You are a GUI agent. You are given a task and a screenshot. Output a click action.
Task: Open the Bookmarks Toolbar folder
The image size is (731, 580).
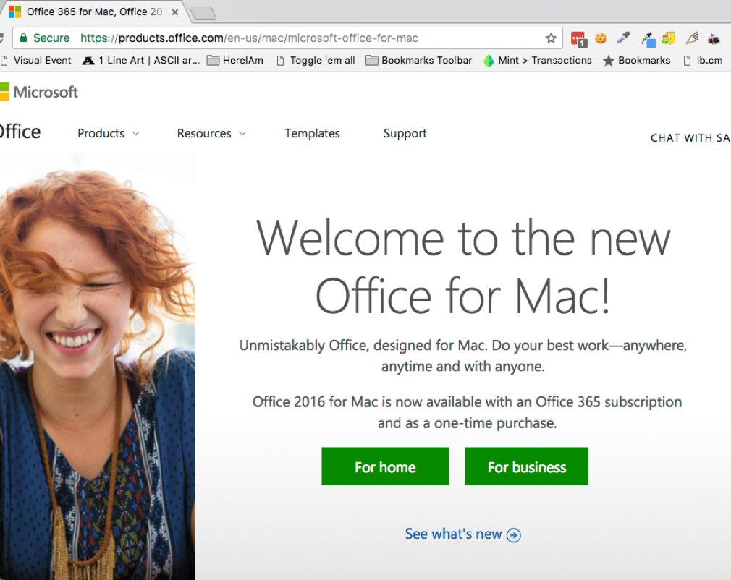click(x=418, y=61)
